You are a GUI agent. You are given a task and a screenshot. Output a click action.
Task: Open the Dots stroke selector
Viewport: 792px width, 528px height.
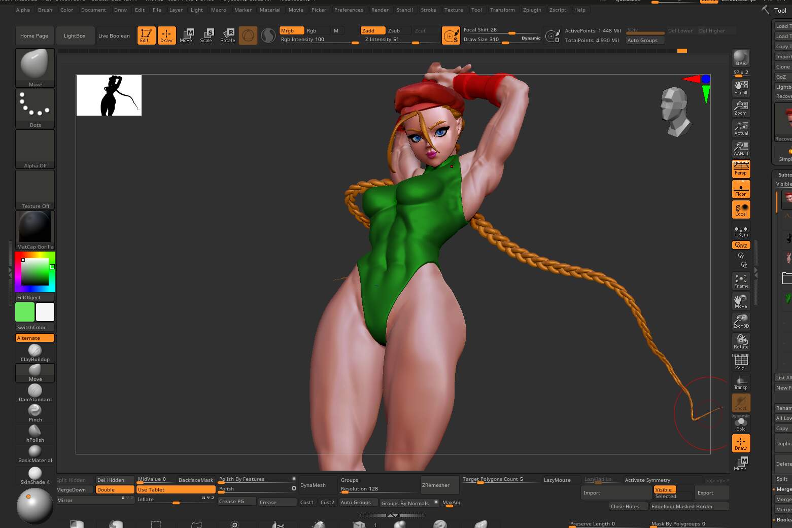click(x=35, y=109)
